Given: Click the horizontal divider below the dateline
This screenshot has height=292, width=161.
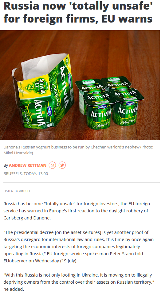Looking at the screenshot, I should click(x=81, y=183).
